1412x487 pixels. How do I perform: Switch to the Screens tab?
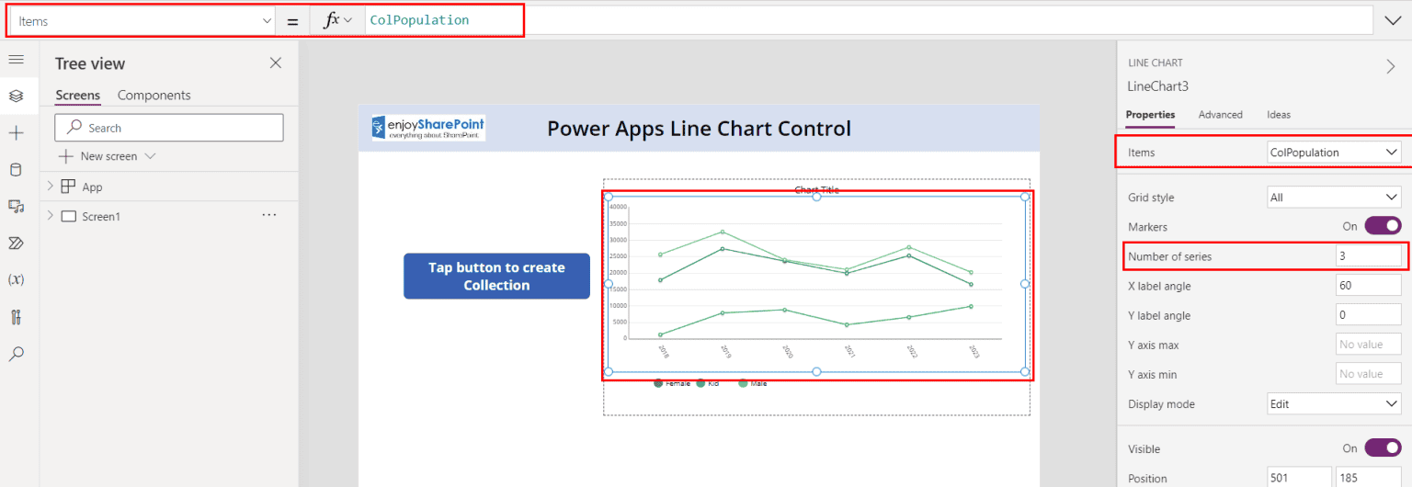[x=78, y=96]
